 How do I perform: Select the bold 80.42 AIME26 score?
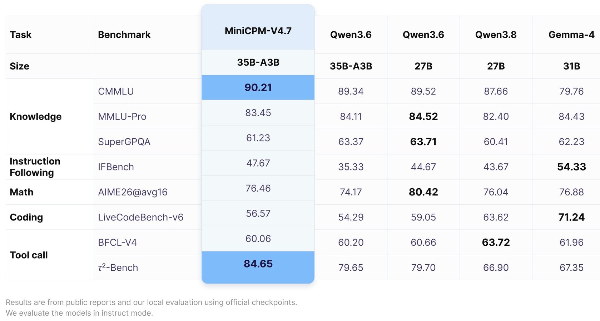click(423, 192)
